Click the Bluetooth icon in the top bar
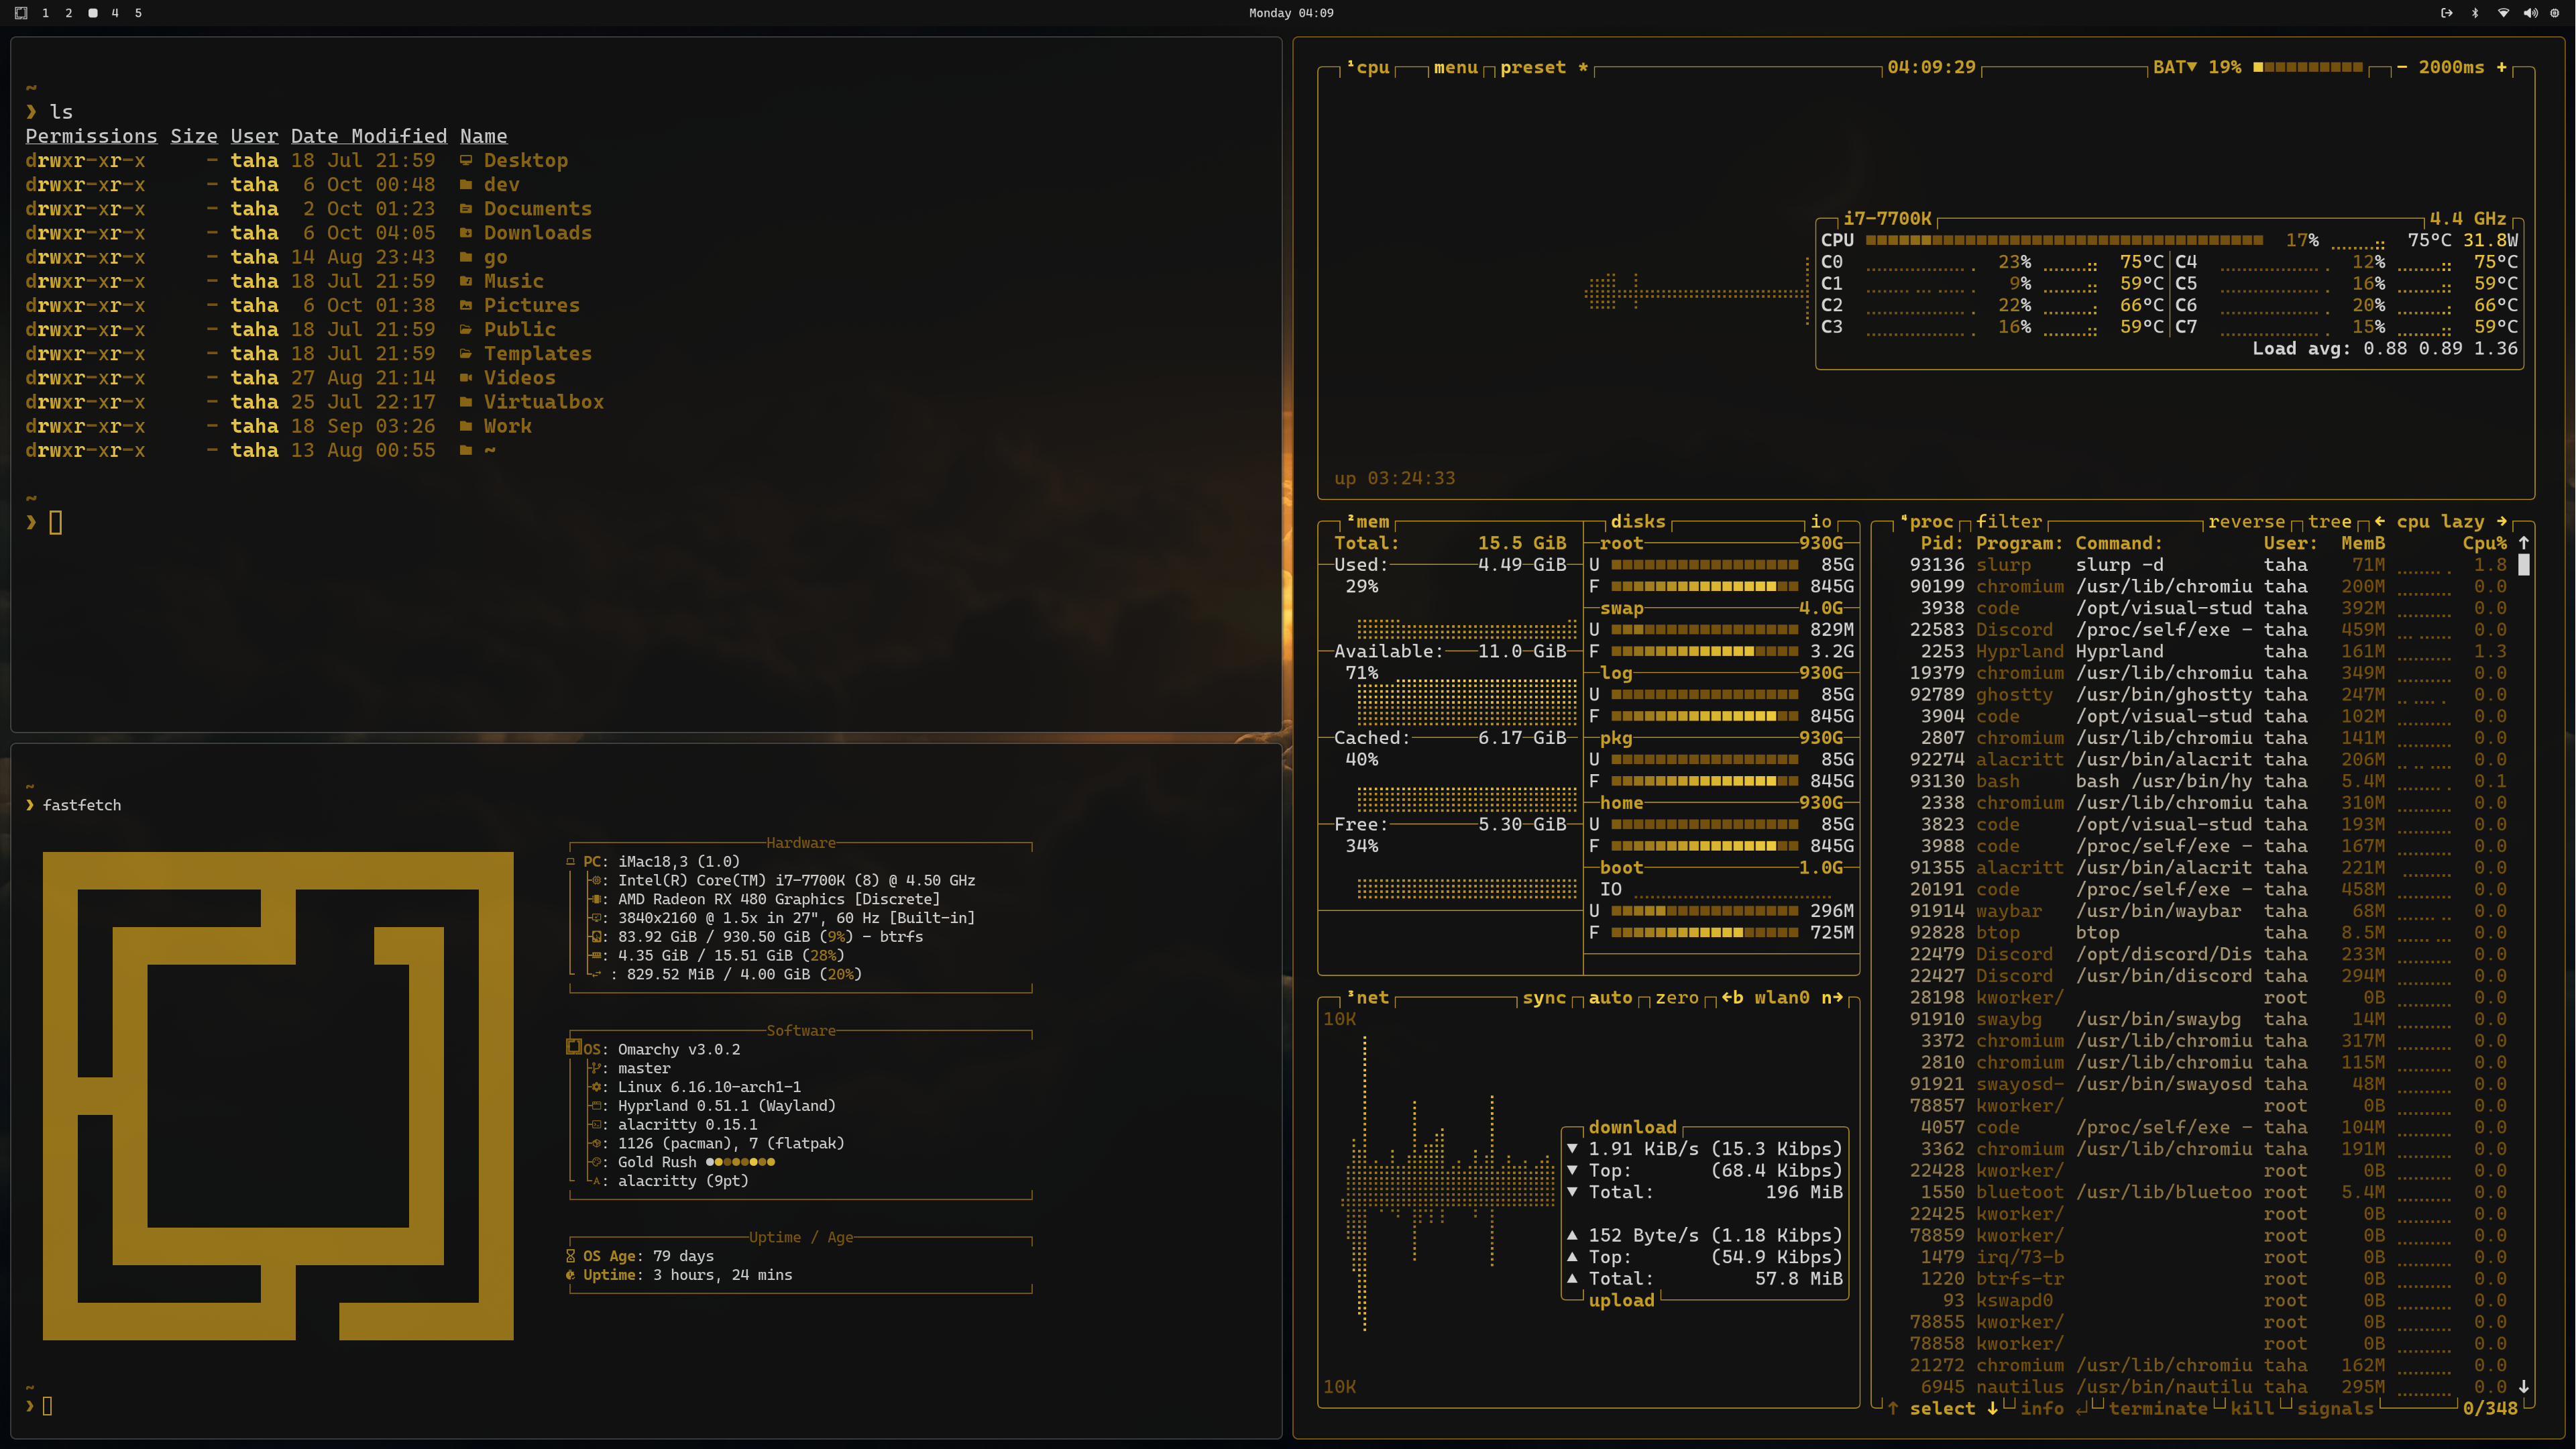 [2475, 13]
